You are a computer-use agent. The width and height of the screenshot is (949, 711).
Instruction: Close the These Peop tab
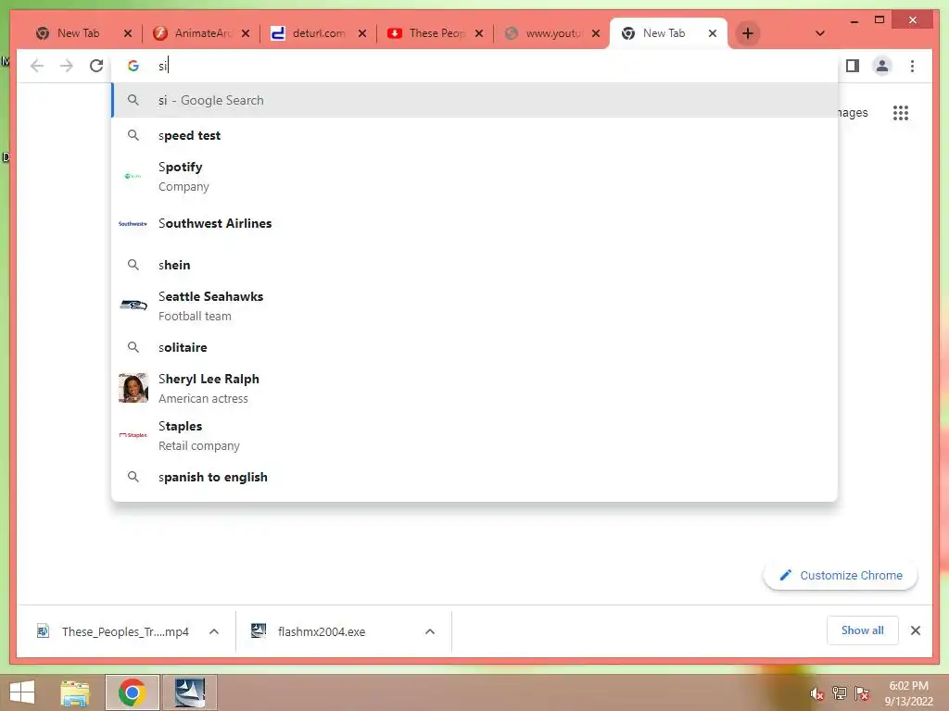tap(479, 33)
